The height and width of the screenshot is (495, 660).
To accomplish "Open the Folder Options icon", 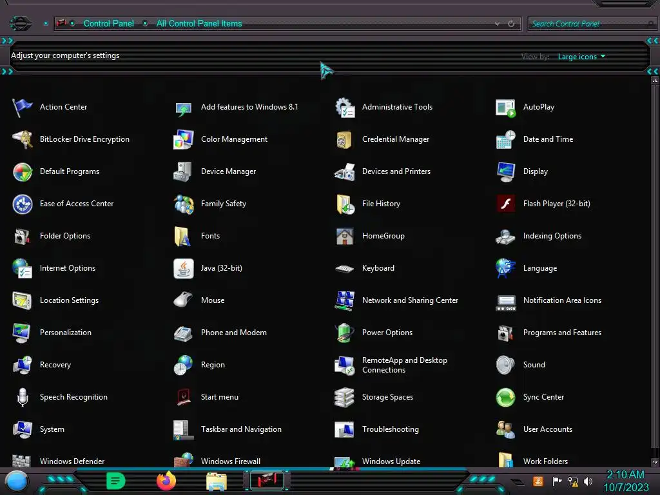I will (x=23, y=236).
